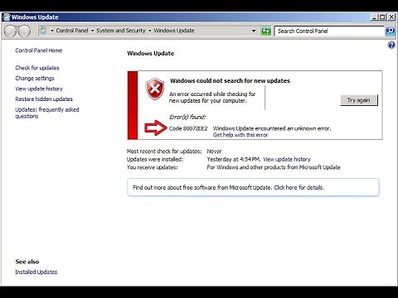Close the Windows Update window
Image resolution: width=398 pixels, height=298 pixels.
pos(391,17)
